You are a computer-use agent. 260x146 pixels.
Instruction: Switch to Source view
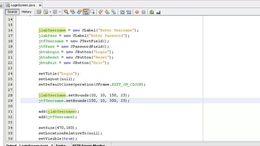click(12, 12)
